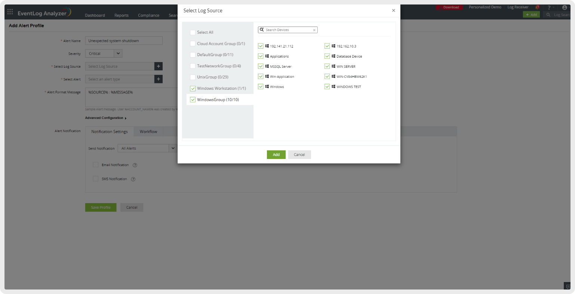Click the Windows icon beside Database Device
Screen dimensions: 575x294
(333, 56)
